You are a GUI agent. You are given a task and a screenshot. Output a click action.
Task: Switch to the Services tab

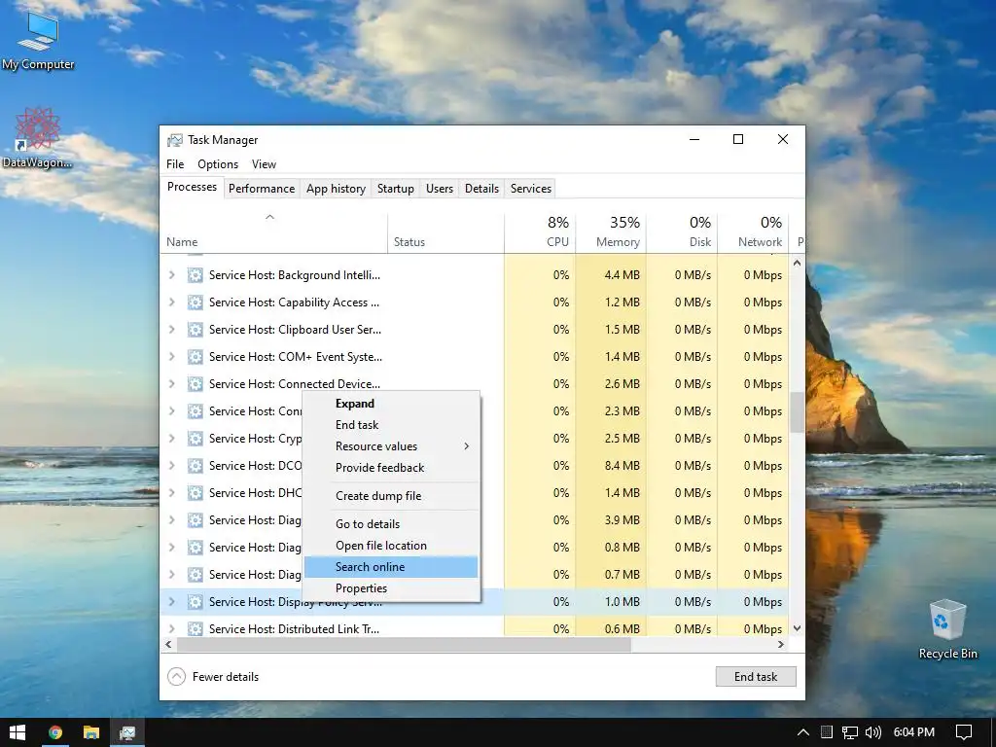531,189
